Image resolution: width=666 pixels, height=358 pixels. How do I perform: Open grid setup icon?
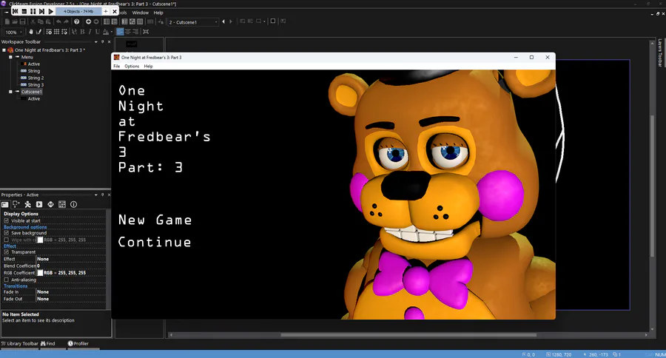[49, 32]
